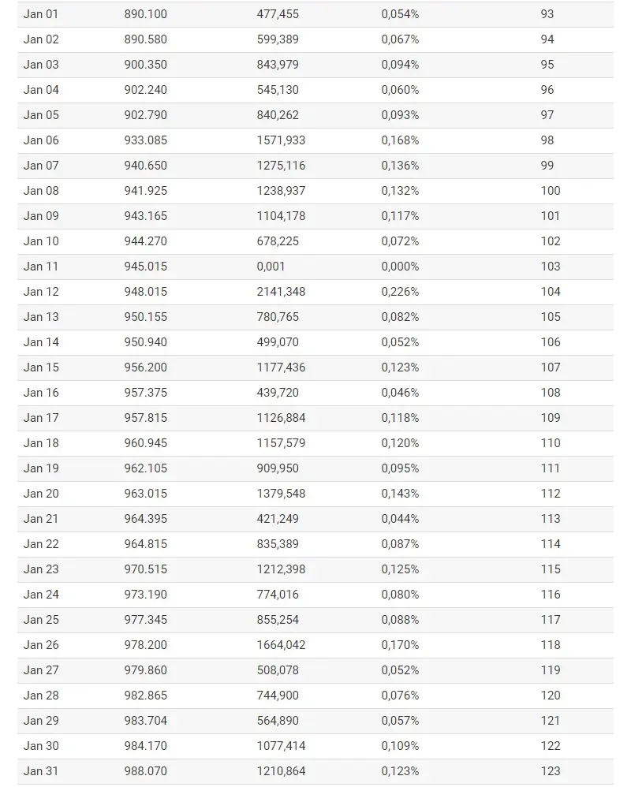The width and height of the screenshot is (631, 787).
Task: Click the 0,143% value for Jan 20
Action: (400, 494)
